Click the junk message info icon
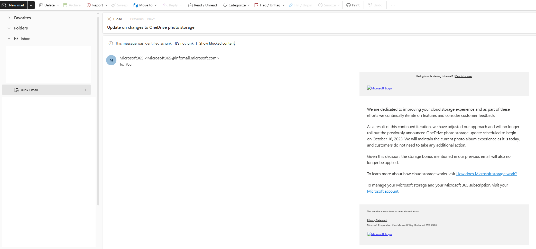This screenshot has height=249, width=536. [x=111, y=43]
